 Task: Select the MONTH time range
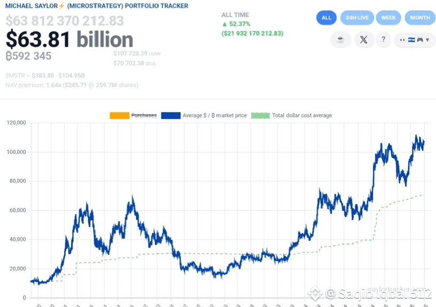pyautogui.click(x=420, y=18)
